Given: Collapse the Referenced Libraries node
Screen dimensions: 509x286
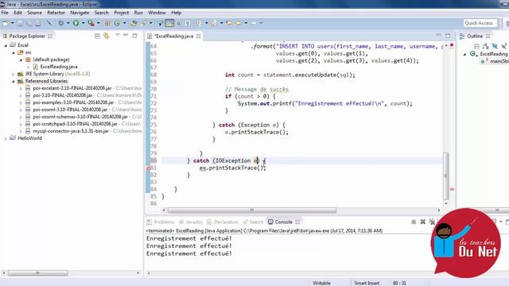Looking at the screenshot, I should (14, 81).
